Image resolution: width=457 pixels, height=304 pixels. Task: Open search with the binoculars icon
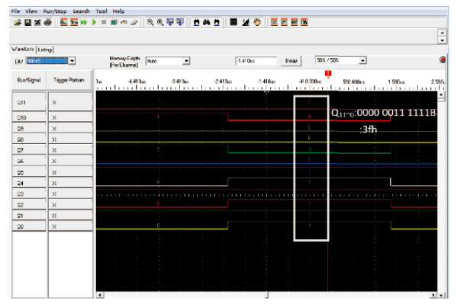point(206,22)
